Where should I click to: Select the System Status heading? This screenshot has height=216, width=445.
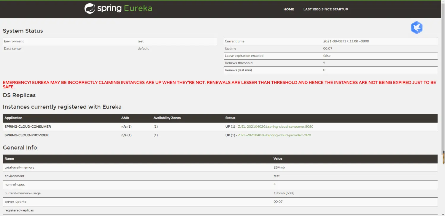23,31
